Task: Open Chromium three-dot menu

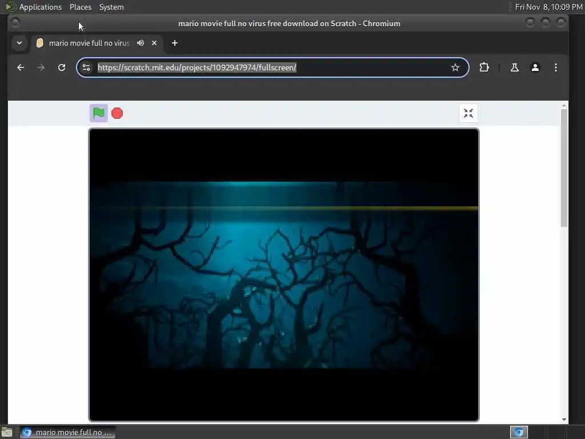Action: tap(555, 67)
